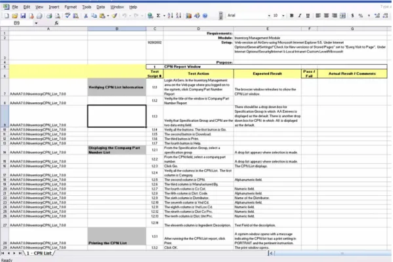393x262 pixels.
Task: Toggle Align Left for the cell
Action: point(318,16)
